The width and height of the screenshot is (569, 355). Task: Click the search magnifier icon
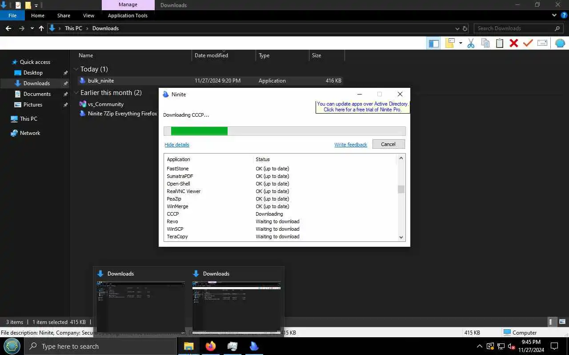[557, 28]
